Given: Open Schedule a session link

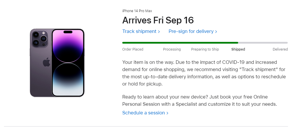Looking at the screenshot, I should pos(145,113).
